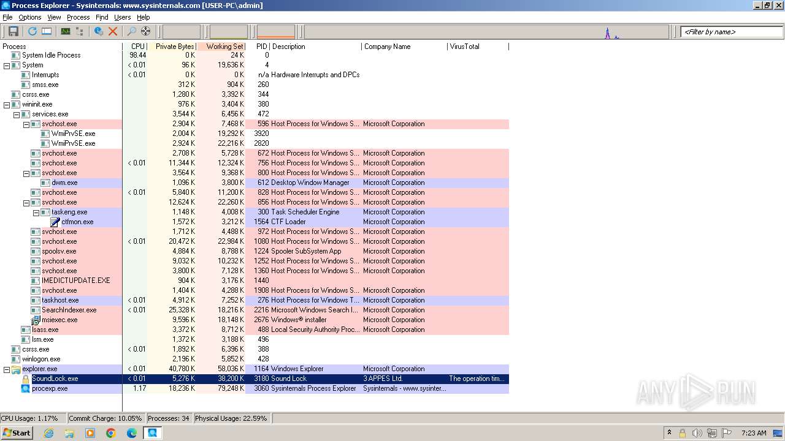The height and width of the screenshot is (441, 785).
Task: Select the IMEDICTUPDATE.EXE process row
Action: click(255, 281)
